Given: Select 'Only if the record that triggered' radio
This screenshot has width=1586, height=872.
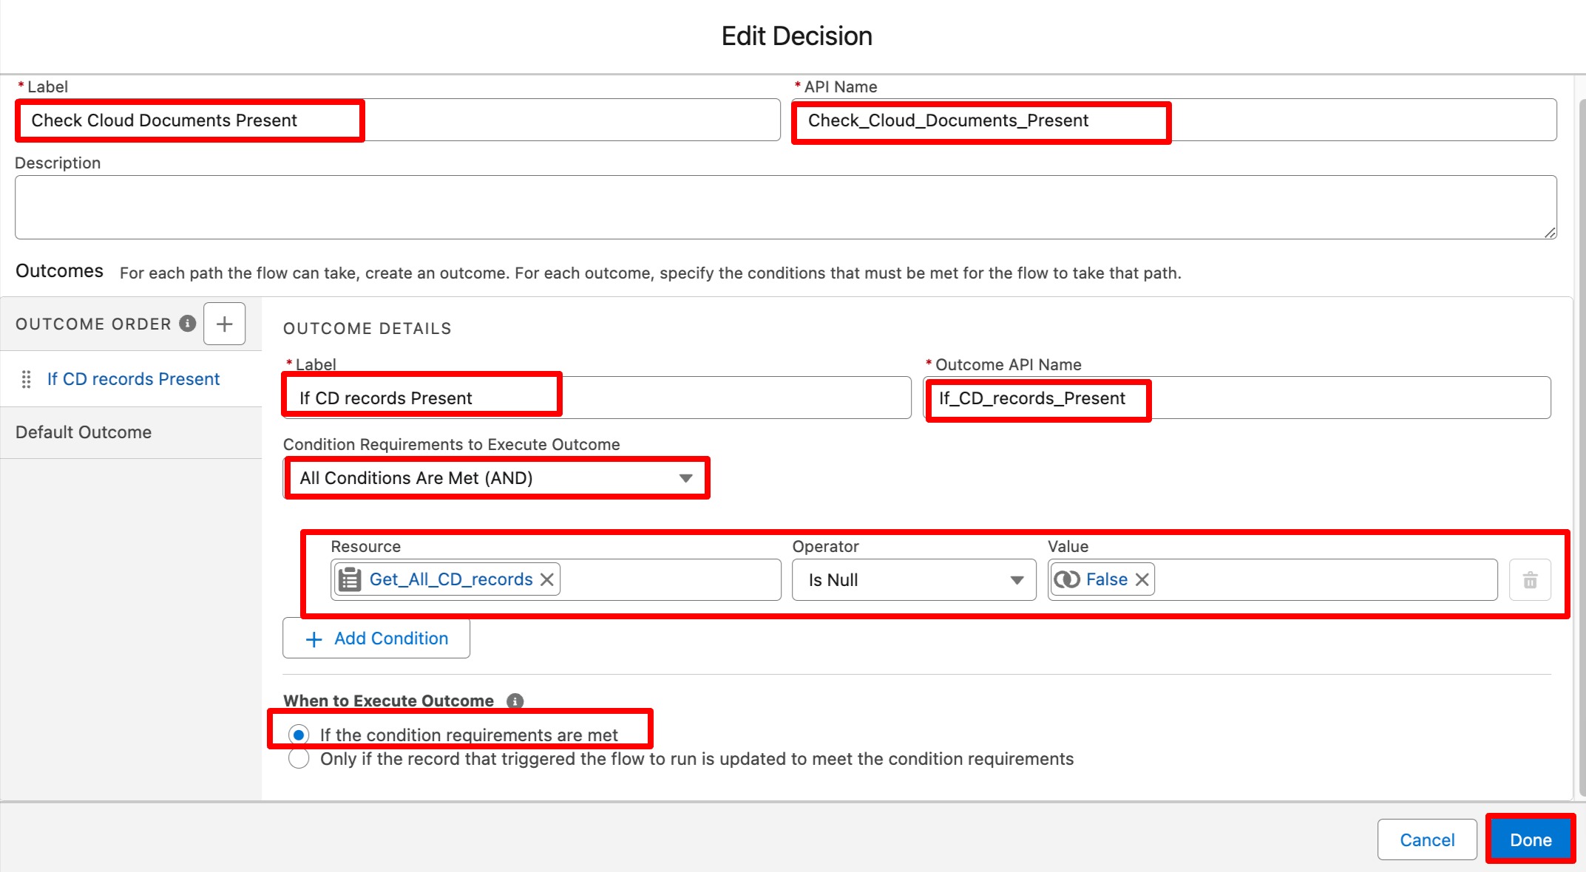Looking at the screenshot, I should tap(299, 759).
